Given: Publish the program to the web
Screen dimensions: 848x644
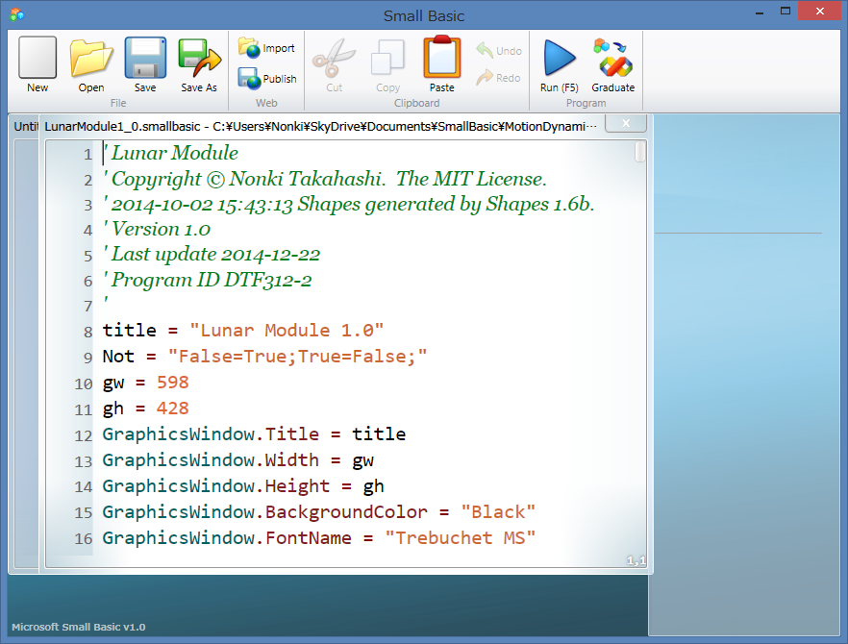Looking at the screenshot, I should (x=267, y=79).
